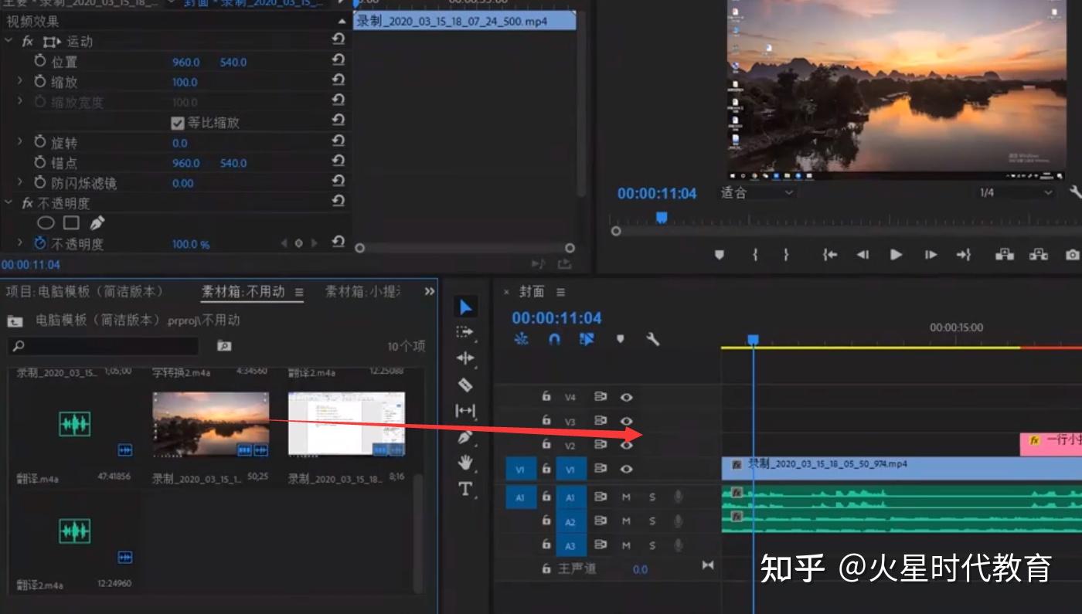Click the Add Marker icon in program monitor
The image size is (1082, 614).
[720, 253]
